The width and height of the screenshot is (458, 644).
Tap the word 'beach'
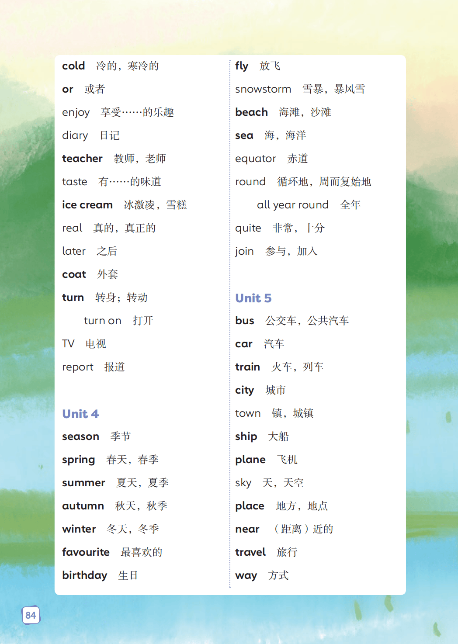(251, 112)
